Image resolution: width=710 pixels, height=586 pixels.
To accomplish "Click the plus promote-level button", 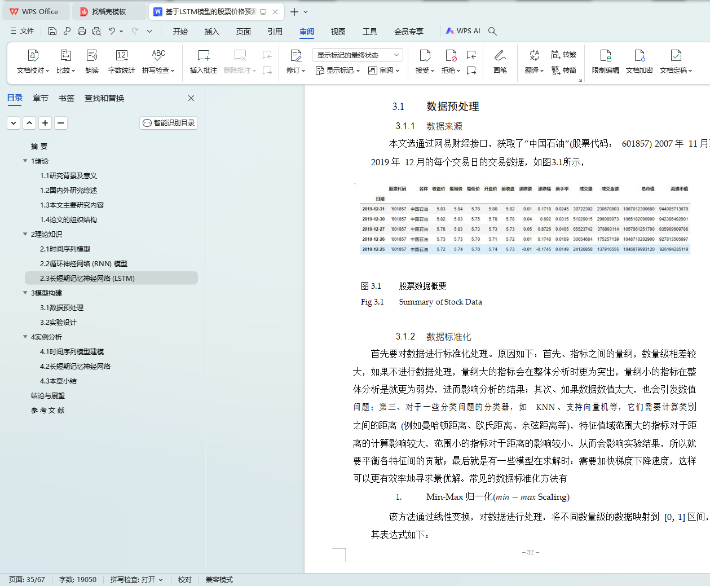I will (x=45, y=122).
